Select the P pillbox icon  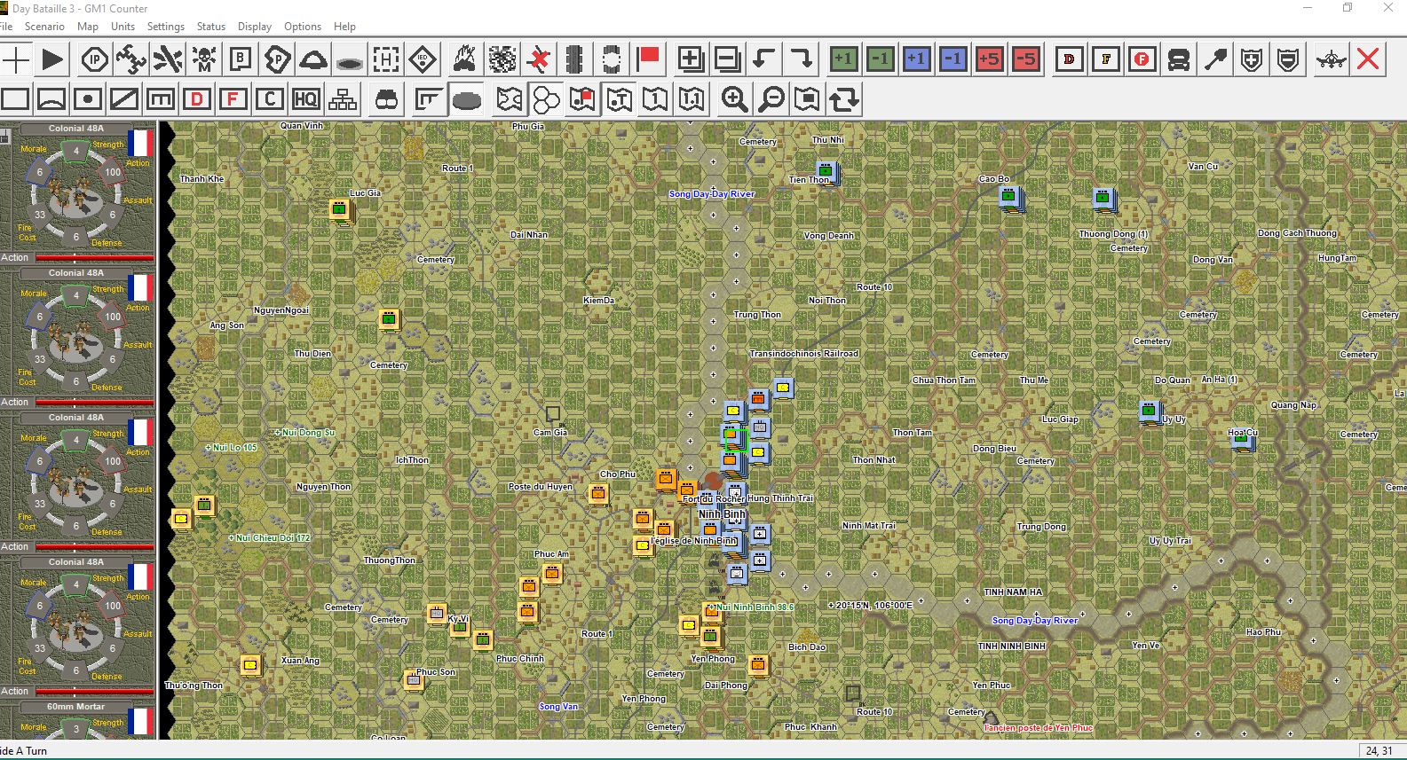click(x=277, y=60)
